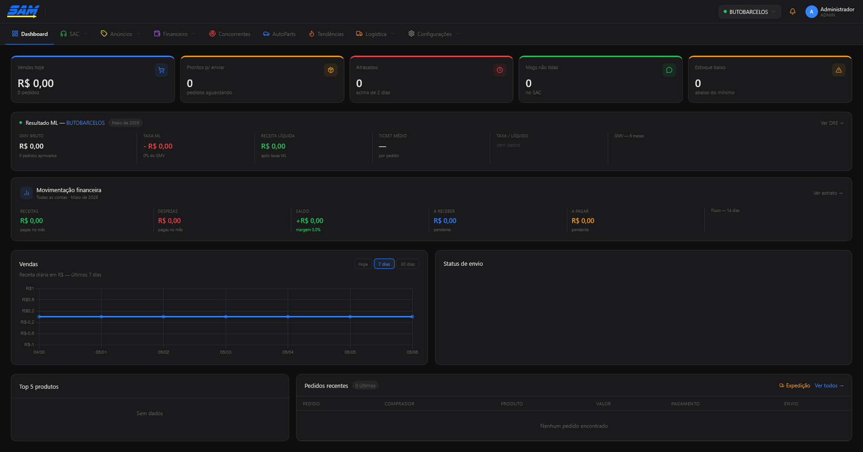Click the 'Nenhum pedido encontrado' message
This screenshot has height=452, width=863.
point(574,426)
